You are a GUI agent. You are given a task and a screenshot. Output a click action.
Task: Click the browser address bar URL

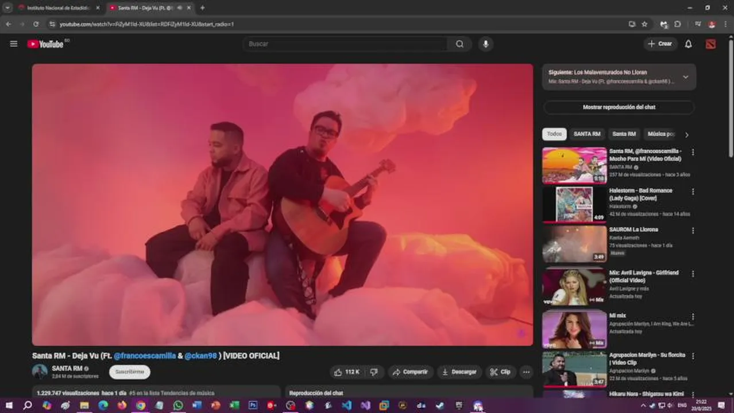(146, 24)
